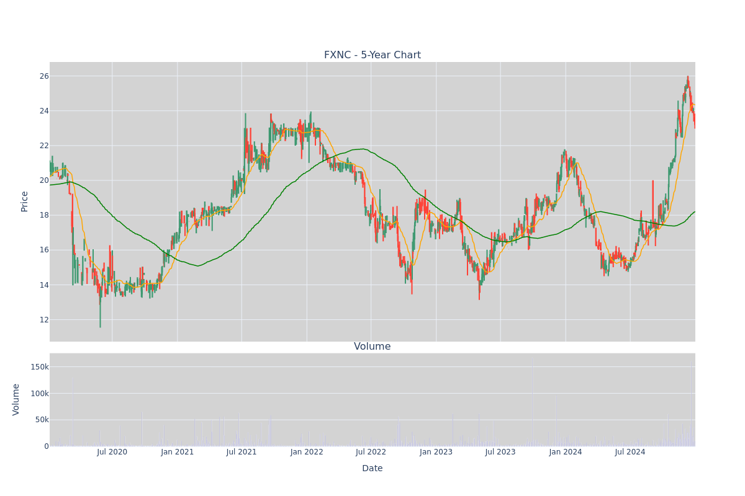The width and height of the screenshot is (745, 496).
Task: Select the Jan 2023 date tick
Action: (x=436, y=452)
